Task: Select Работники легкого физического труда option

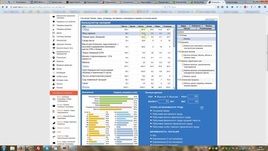Action: coord(151,117)
